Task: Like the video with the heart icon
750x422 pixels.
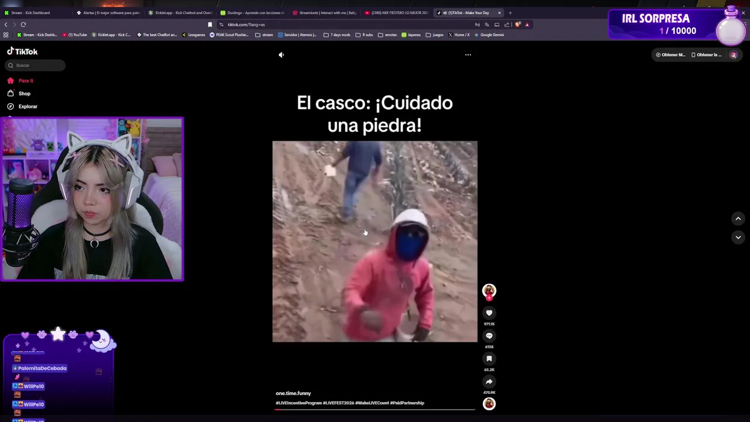Action: point(489,313)
